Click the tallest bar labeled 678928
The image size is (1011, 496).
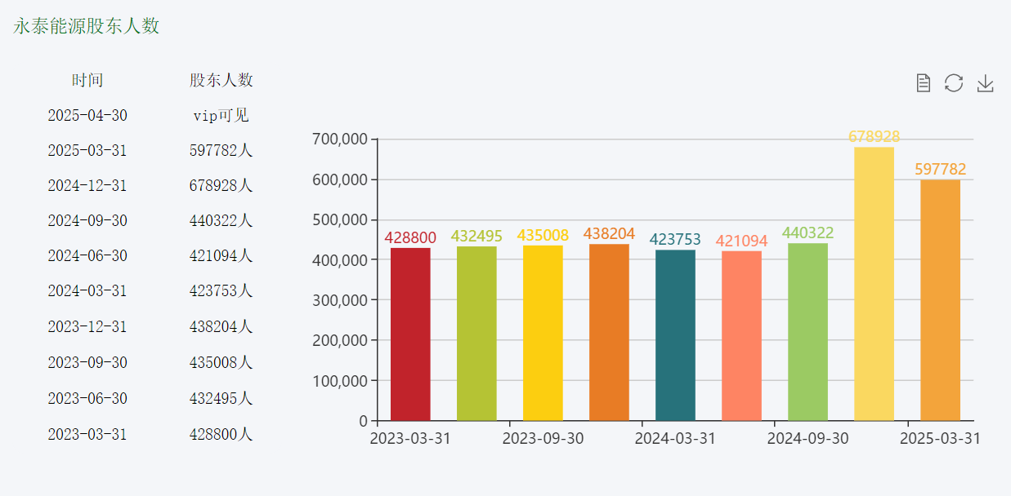coord(874,284)
